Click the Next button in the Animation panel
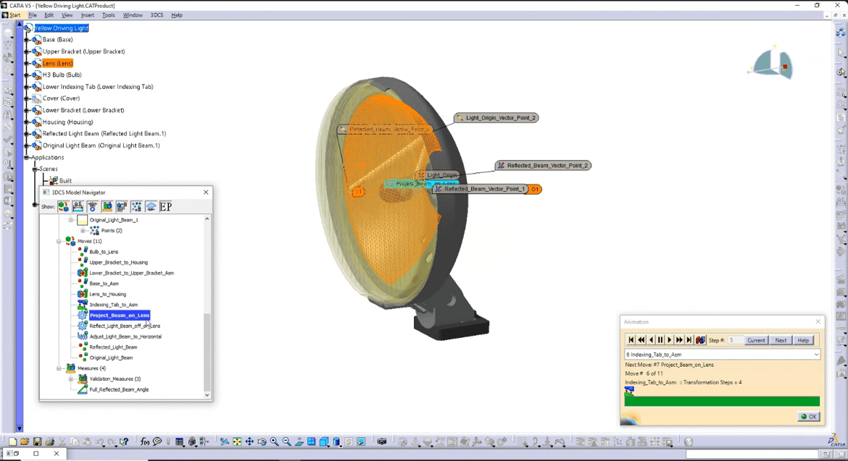 click(x=781, y=340)
